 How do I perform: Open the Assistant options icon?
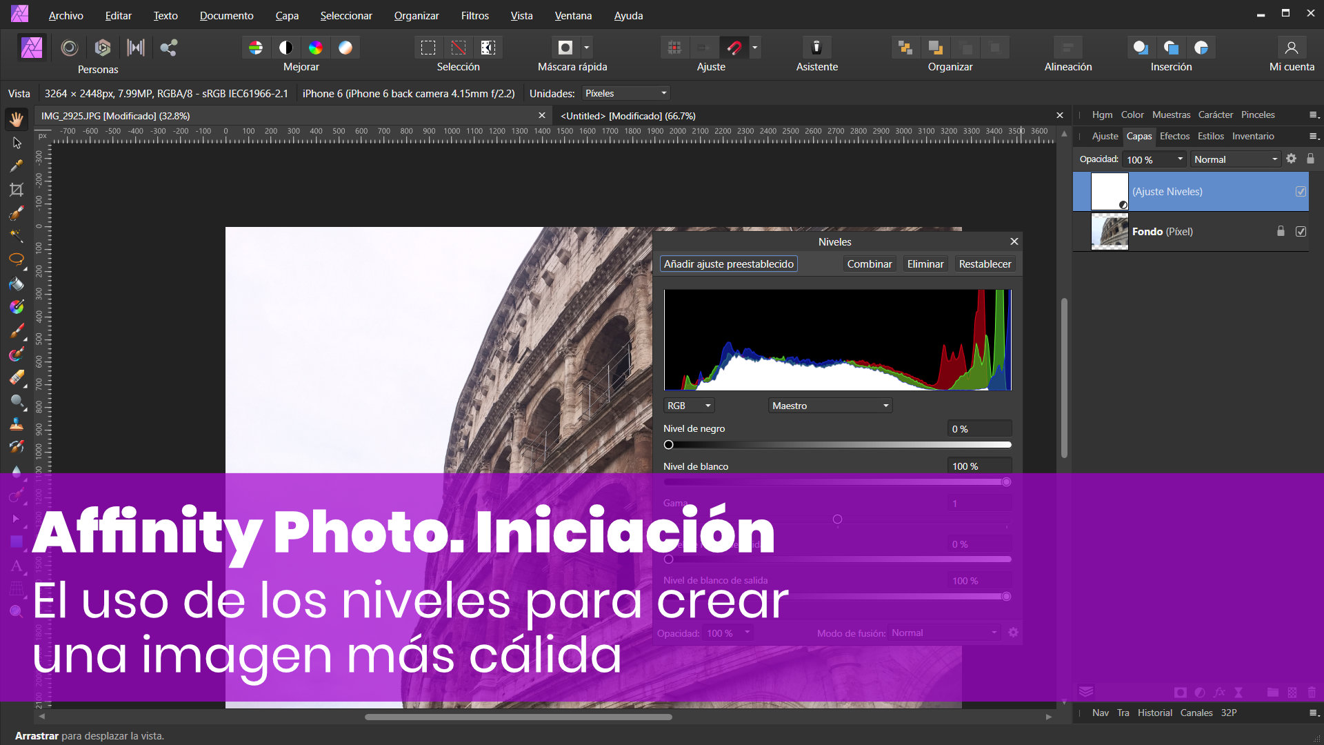point(816,48)
